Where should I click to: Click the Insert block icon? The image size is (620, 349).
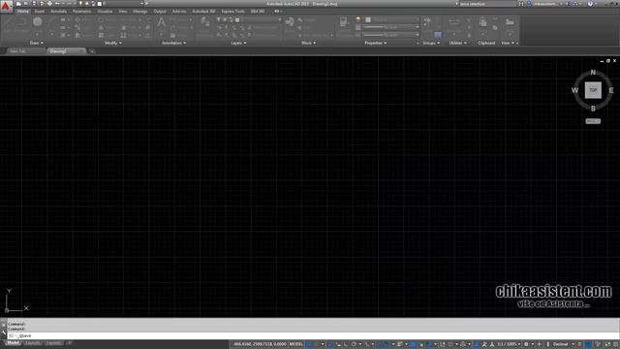[290, 21]
